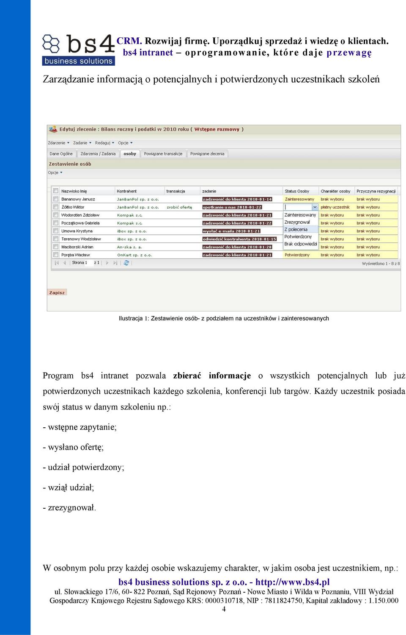
Task: Sort by the Status Osoby column header
Action: (x=301, y=191)
